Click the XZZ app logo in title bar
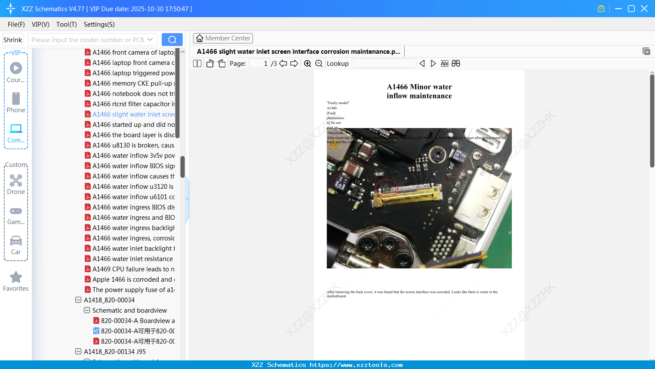Image resolution: width=655 pixels, height=369 pixels. click(10, 9)
